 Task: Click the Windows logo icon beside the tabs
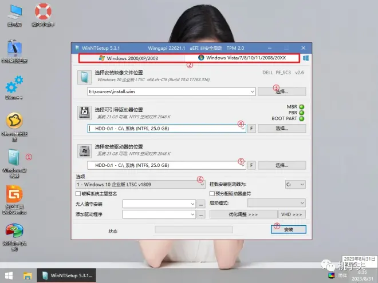306,58
